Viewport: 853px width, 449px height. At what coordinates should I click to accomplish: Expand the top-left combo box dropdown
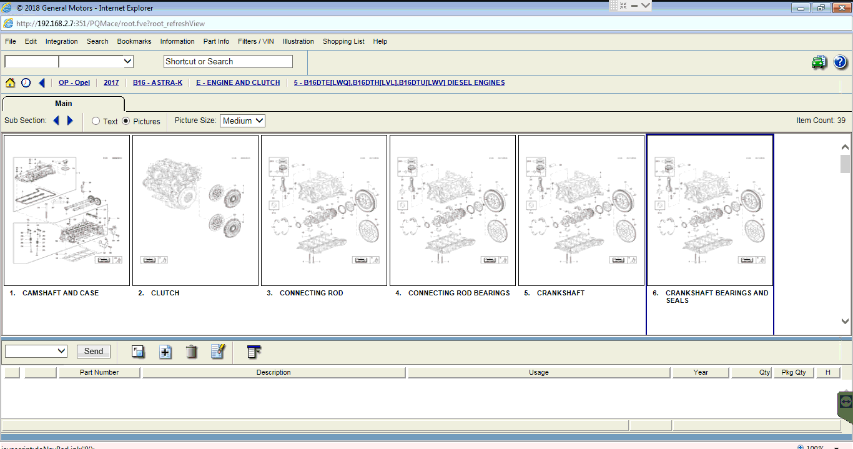[x=127, y=61]
